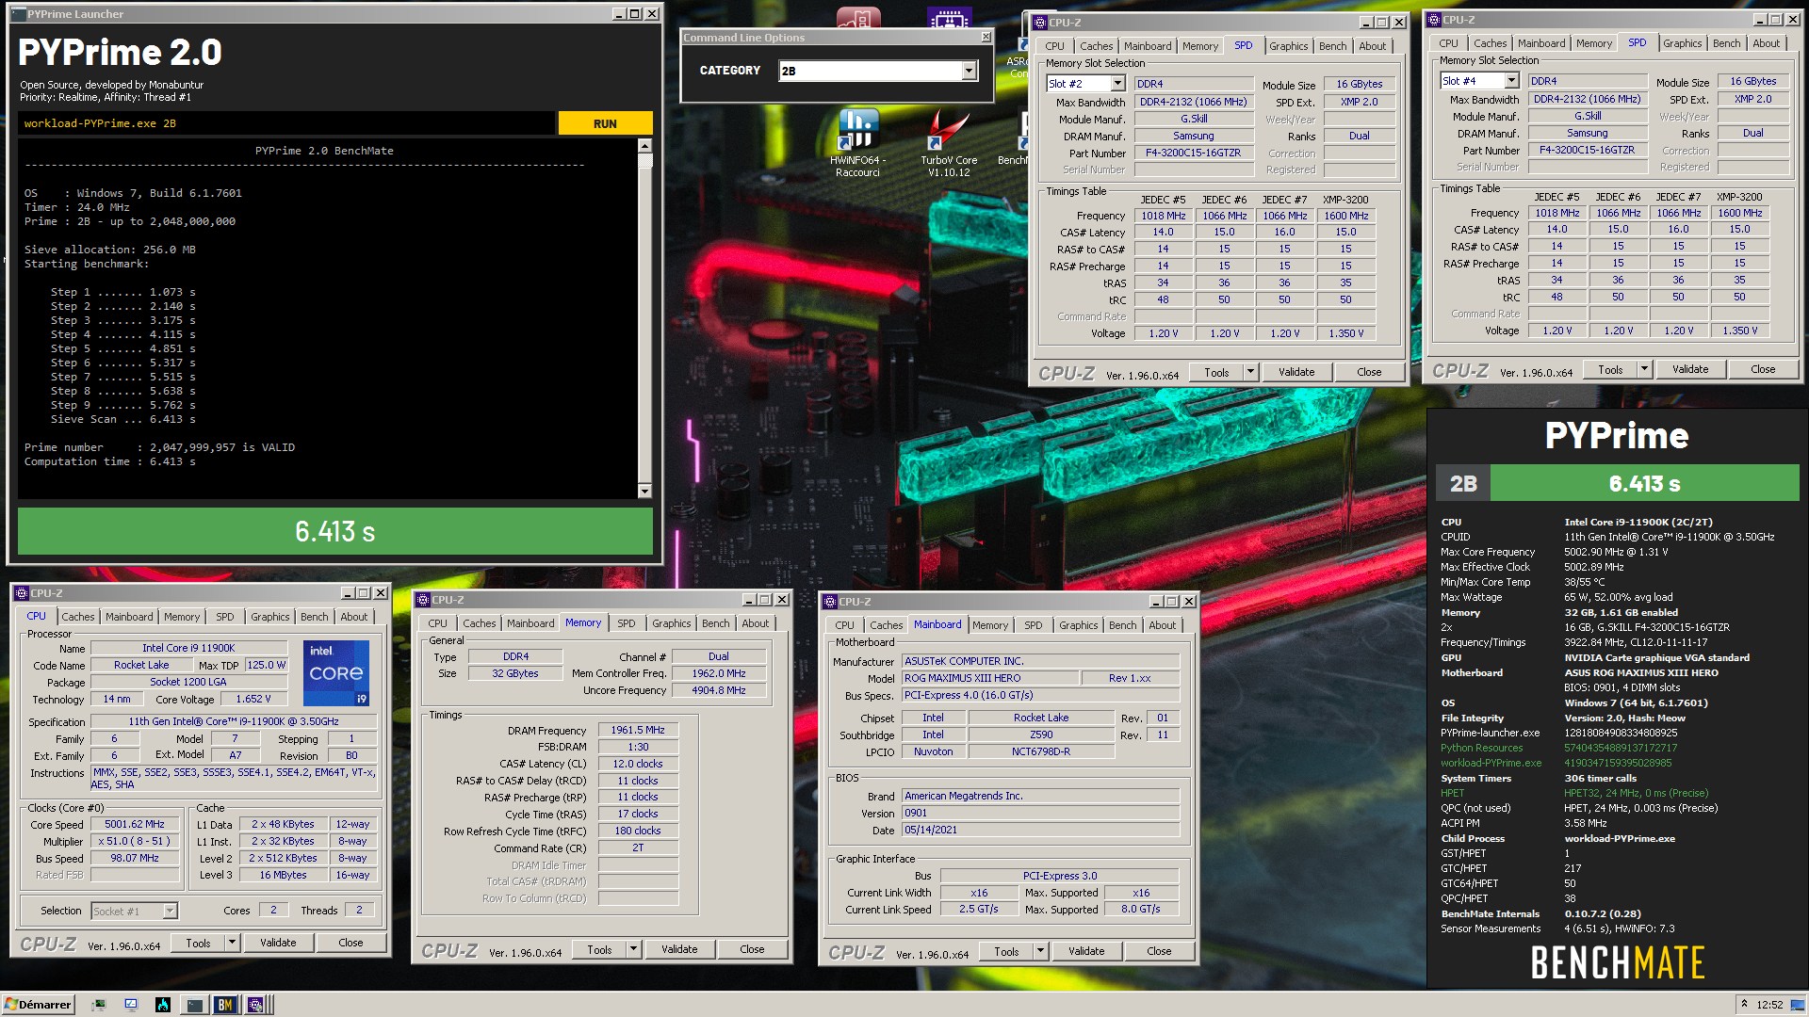This screenshot has height=1017, width=1809.
Task: Open SPD tab in CPU-Z processor window
Action: click(224, 617)
